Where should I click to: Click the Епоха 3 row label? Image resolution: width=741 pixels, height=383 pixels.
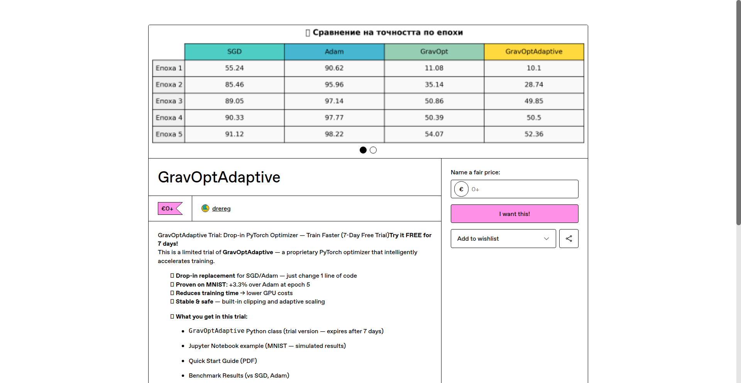point(169,101)
